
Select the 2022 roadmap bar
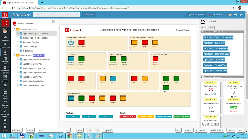pos(89,116)
